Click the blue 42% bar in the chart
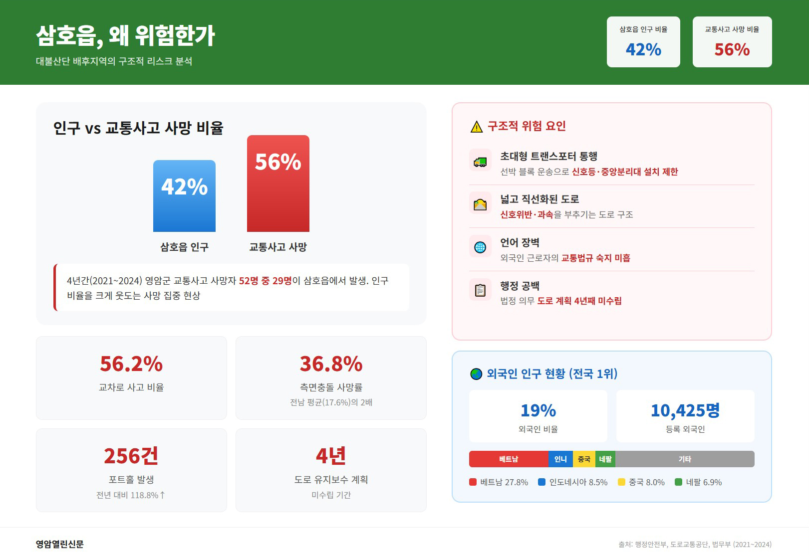809x559 pixels. pos(184,196)
